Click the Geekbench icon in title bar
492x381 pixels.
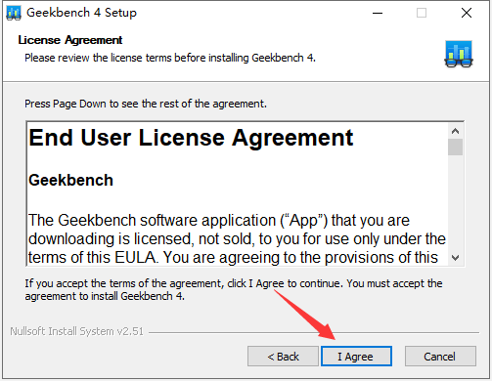(x=14, y=13)
